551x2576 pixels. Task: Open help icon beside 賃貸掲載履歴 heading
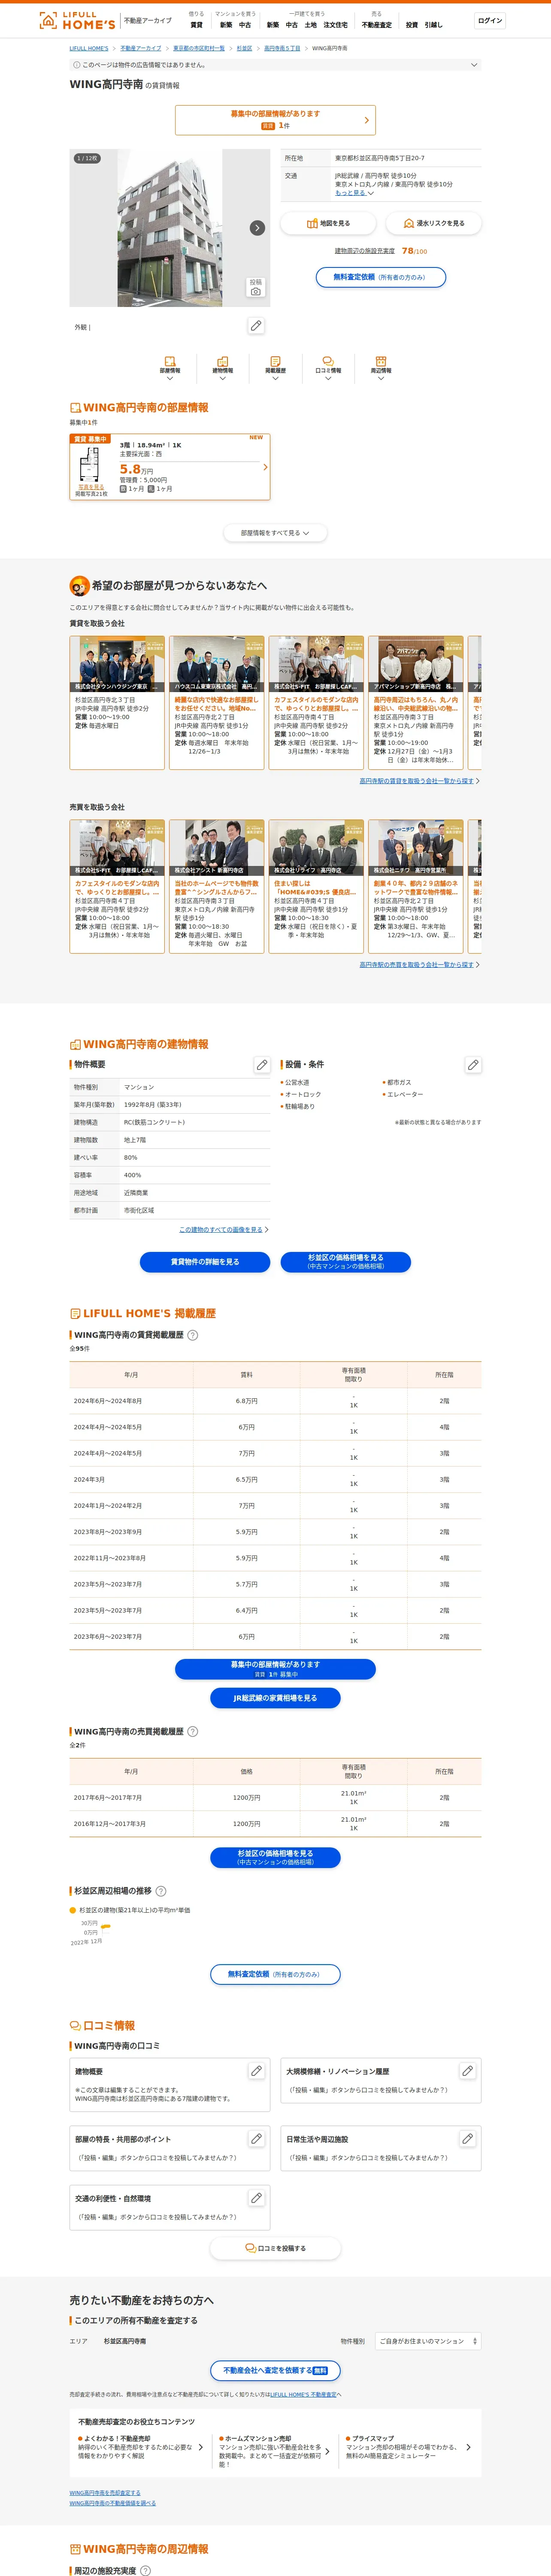[193, 1335]
